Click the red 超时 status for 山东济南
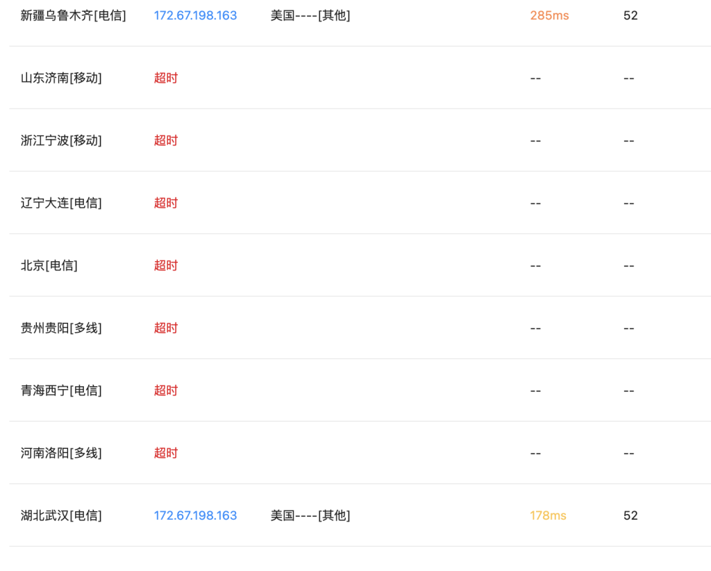711x571 pixels. 166,78
